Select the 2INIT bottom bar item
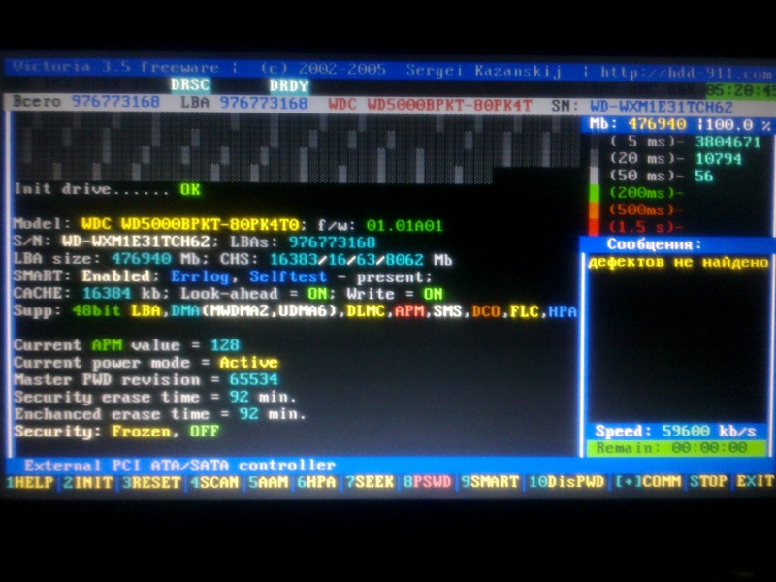Screen dimensions: 776x582 tap(88, 482)
